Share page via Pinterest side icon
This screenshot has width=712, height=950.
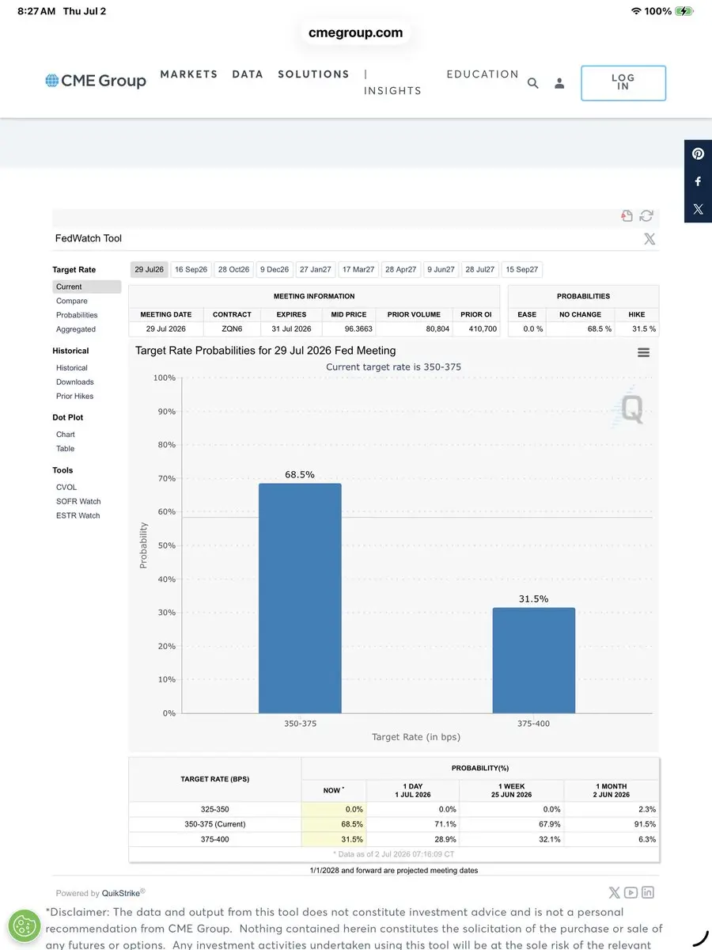698,154
